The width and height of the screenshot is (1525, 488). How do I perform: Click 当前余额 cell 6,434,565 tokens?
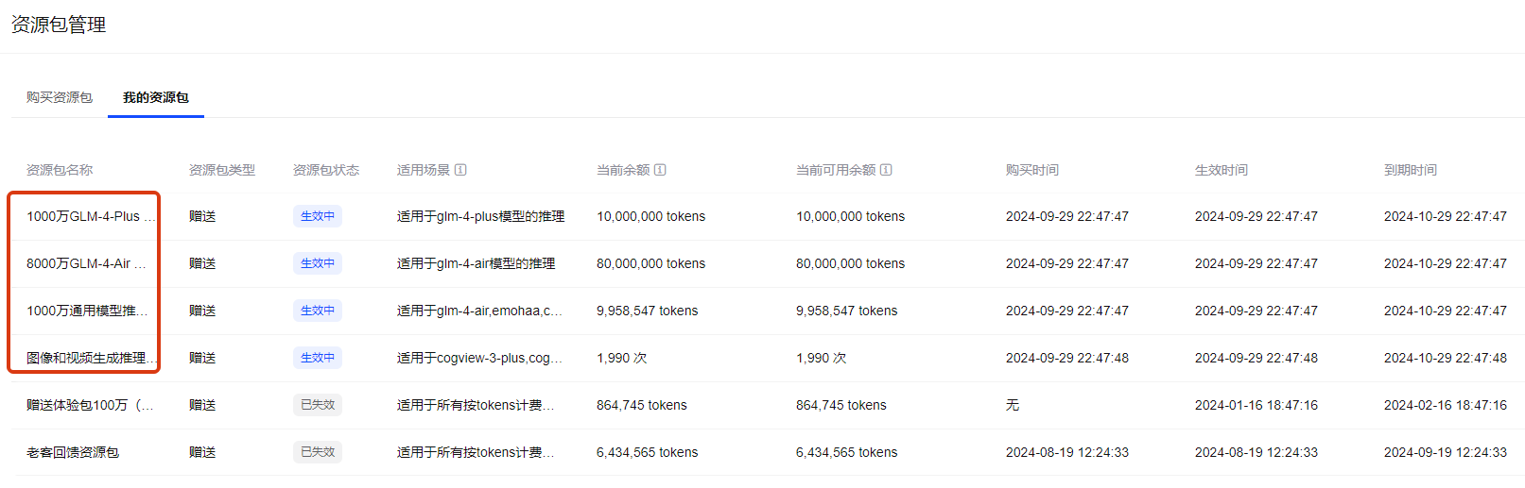click(x=647, y=452)
